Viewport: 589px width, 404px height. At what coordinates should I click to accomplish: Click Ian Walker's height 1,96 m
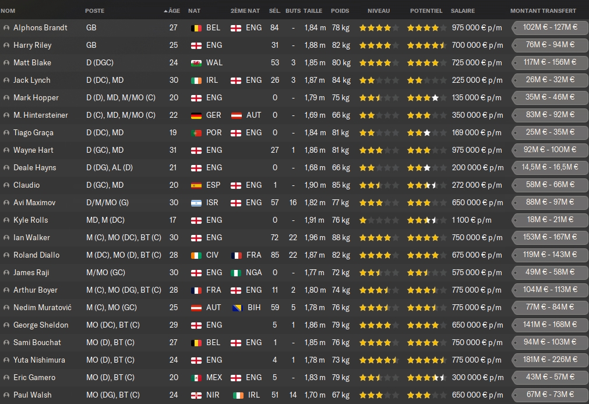coord(315,237)
